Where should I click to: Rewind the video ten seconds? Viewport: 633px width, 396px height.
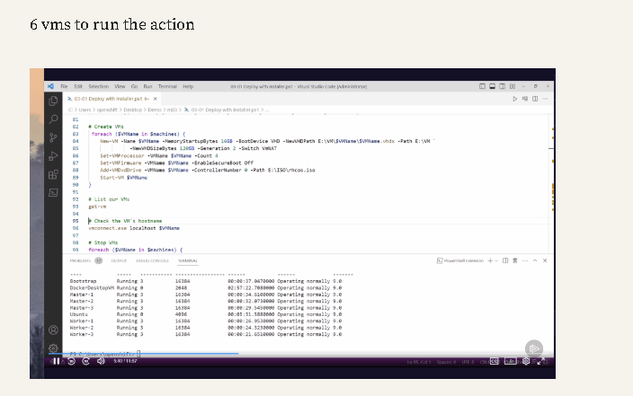tap(71, 361)
